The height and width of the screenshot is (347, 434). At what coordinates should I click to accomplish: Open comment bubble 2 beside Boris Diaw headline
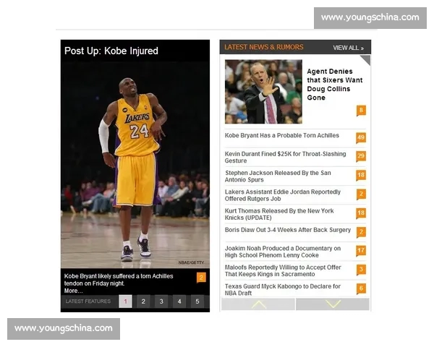click(361, 232)
